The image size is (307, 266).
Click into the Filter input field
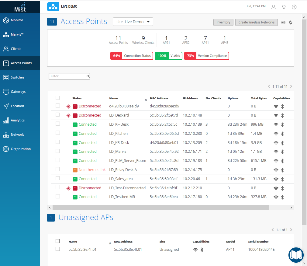[67, 76]
